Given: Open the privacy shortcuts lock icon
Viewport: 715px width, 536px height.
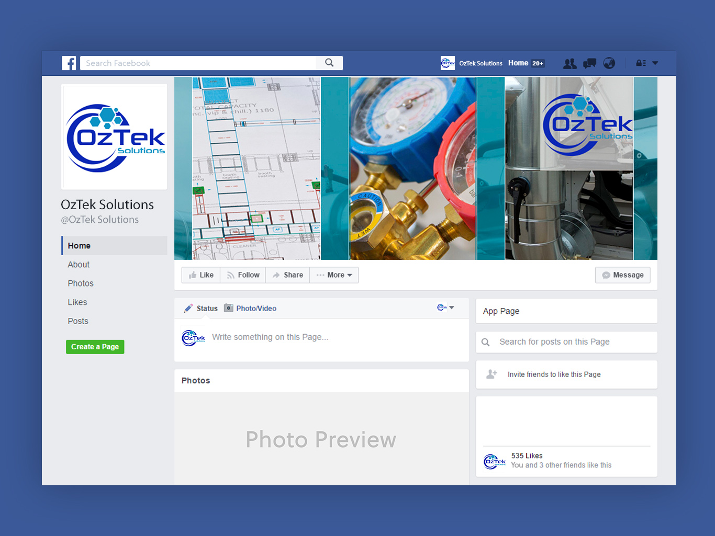Looking at the screenshot, I should click(640, 63).
